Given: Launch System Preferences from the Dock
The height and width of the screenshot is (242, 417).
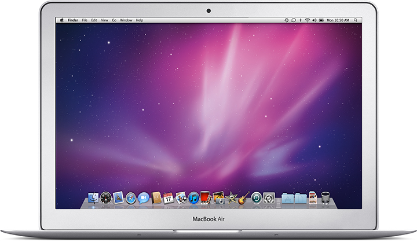Looking at the screenshot, I should (269, 197).
